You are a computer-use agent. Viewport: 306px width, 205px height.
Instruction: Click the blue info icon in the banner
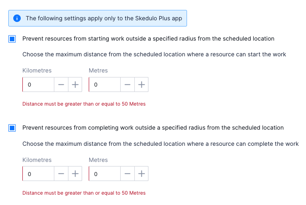(x=17, y=18)
